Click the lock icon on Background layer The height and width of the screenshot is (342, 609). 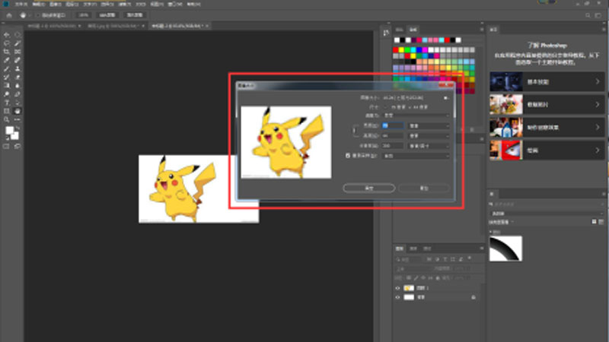click(473, 297)
